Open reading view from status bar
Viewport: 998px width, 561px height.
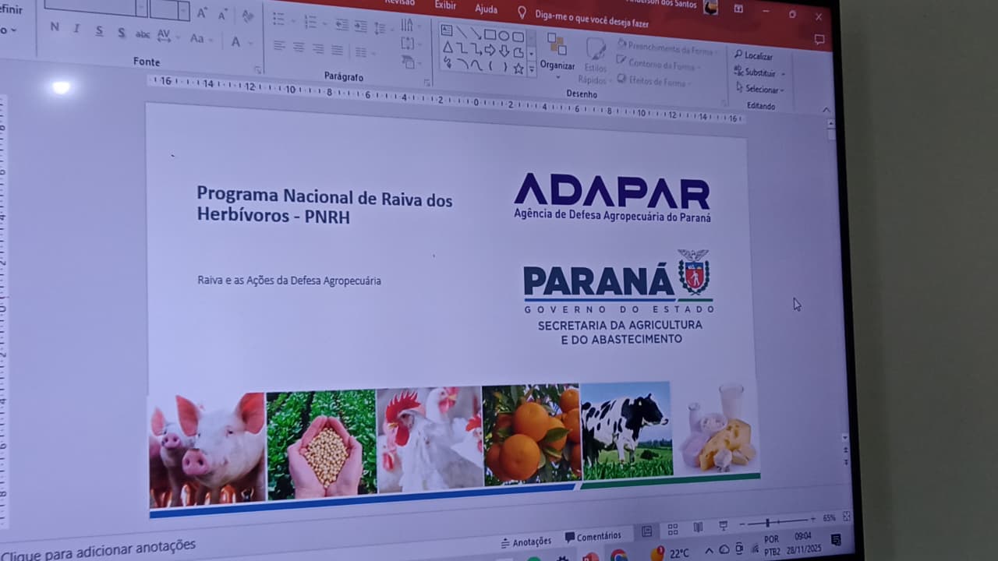[698, 527]
